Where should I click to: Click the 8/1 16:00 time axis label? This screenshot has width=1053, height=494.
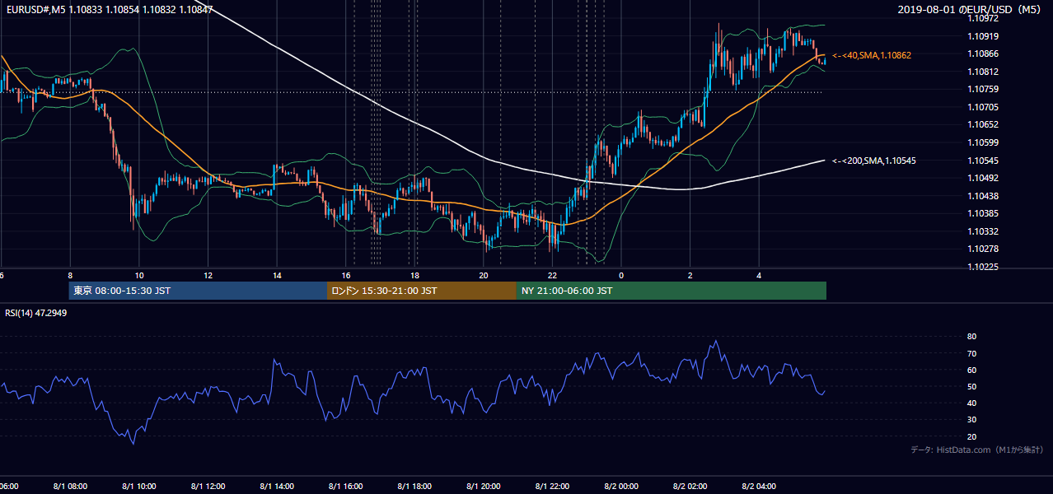point(346,486)
